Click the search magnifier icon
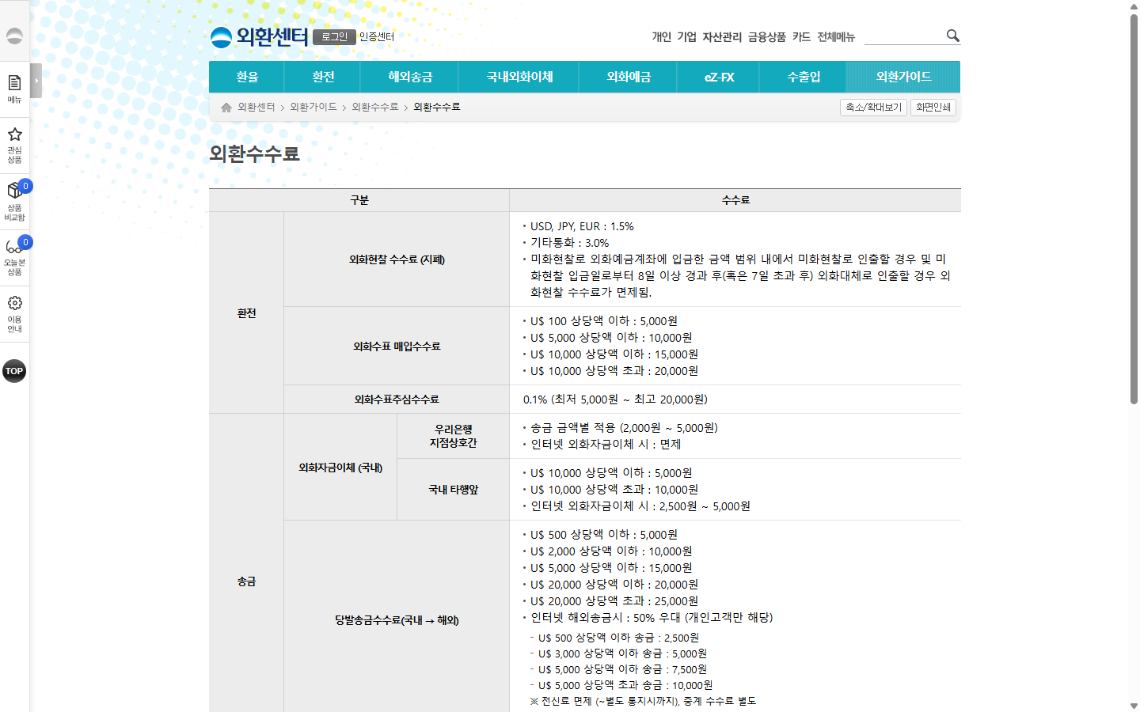The height and width of the screenshot is (712, 1140). pyautogui.click(x=952, y=36)
